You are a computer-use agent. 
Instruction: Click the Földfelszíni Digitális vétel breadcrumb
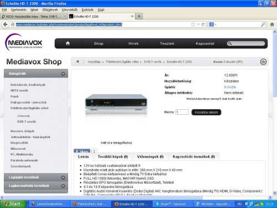(122, 62)
